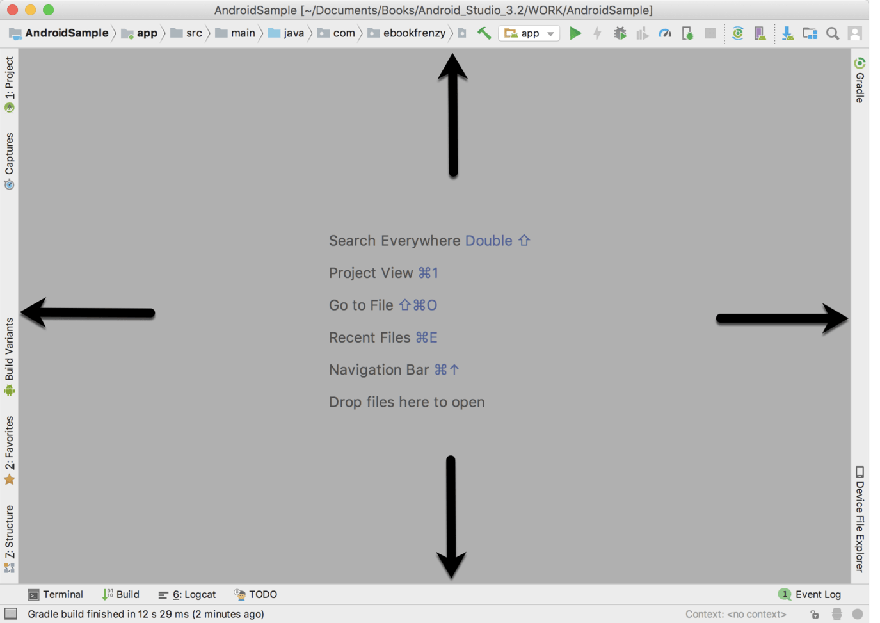Click the Search Everywhere magnifier icon
Image resolution: width=880 pixels, height=623 pixels.
[833, 33]
